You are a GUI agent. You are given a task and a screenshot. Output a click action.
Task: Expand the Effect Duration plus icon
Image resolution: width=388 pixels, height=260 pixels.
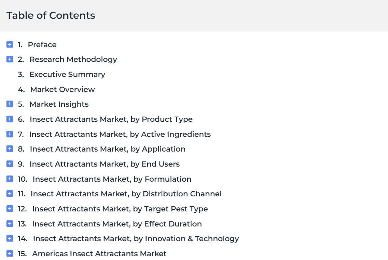point(10,223)
